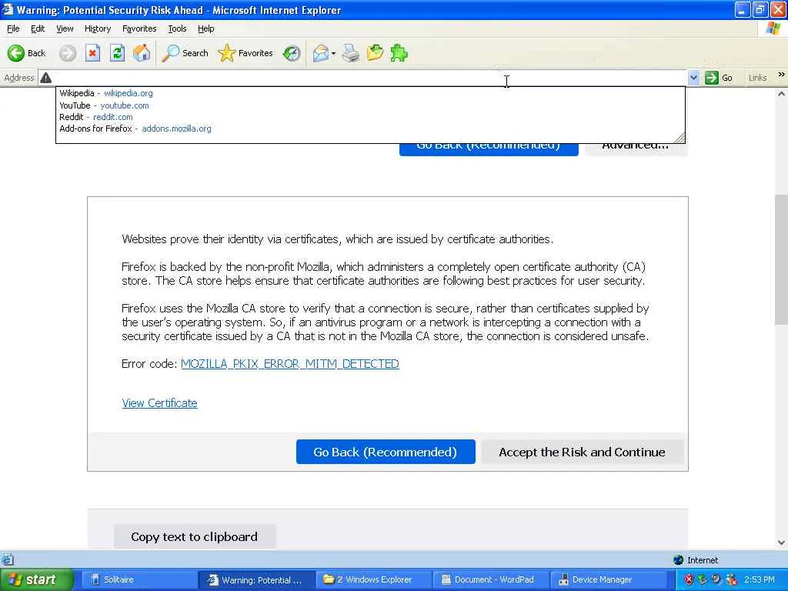The image size is (788, 591).
Task: Expand the Mail icon dropdown arrow
Action: (333, 53)
